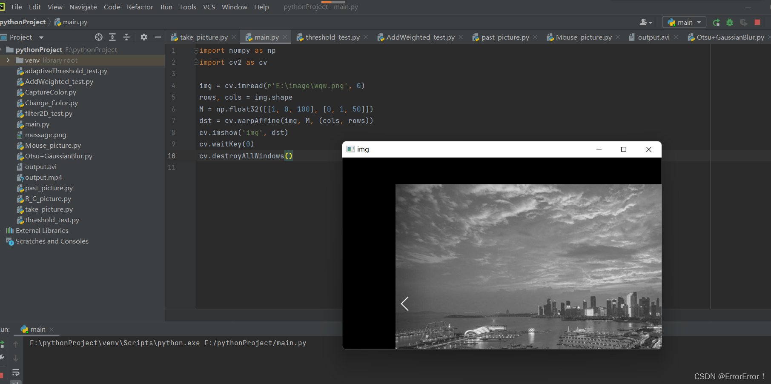
Task: Hide the Project tool window
Action: point(158,37)
